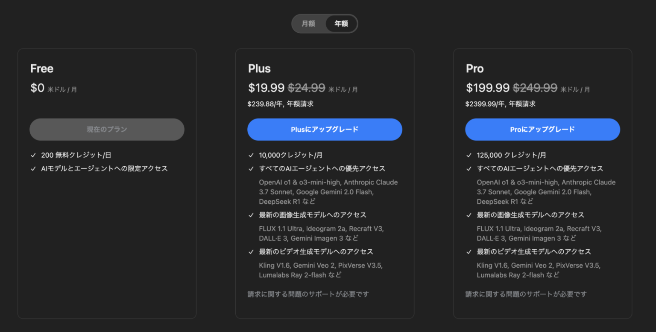
Task: Click the checkmark beside Pro 最新の画像生成モデルへのアクセス
Action: point(469,215)
